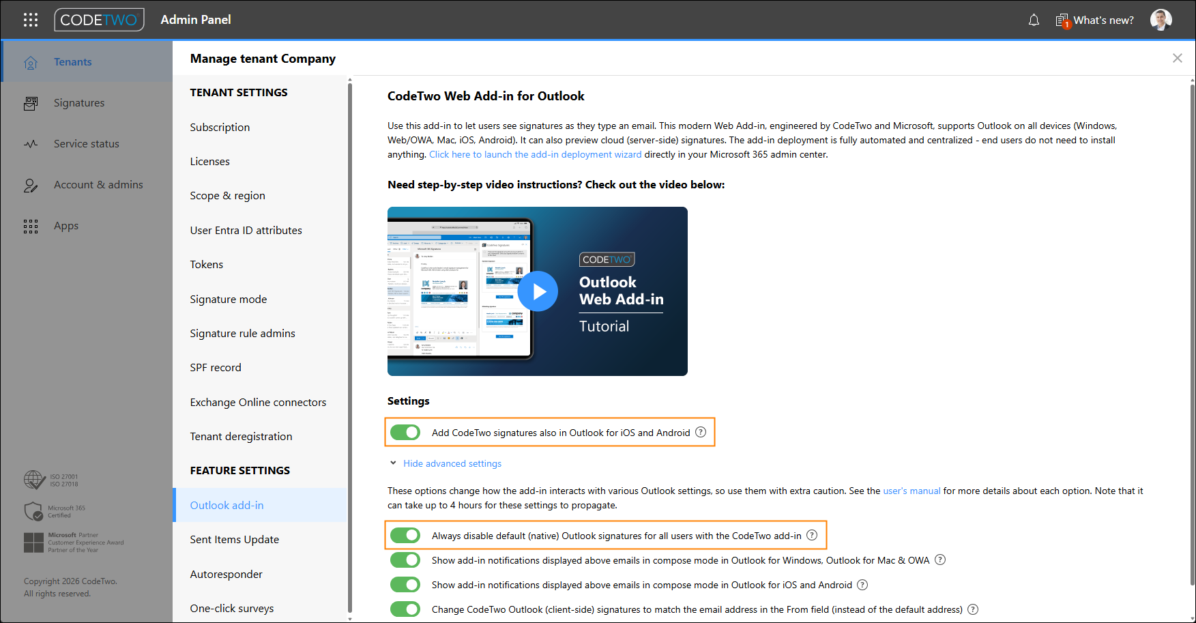Viewport: 1196px width, 623px height.
Task: Toggle add-in notifications for iOS and Android
Action: click(x=405, y=584)
